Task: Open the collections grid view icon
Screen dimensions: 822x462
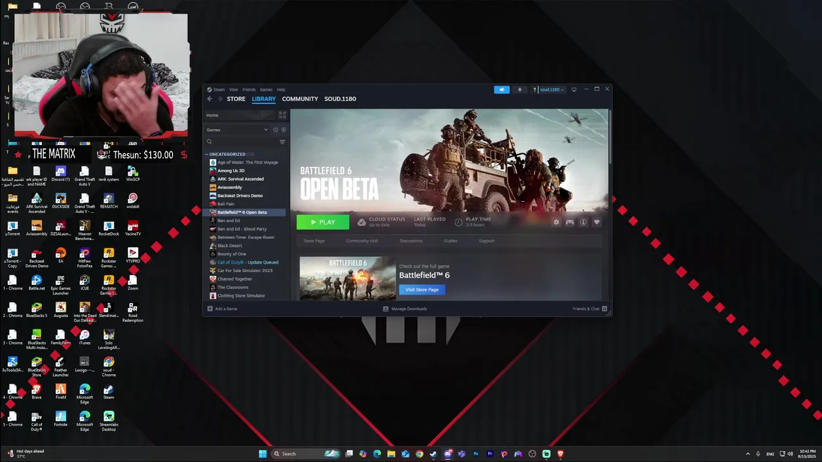Action: (282, 115)
